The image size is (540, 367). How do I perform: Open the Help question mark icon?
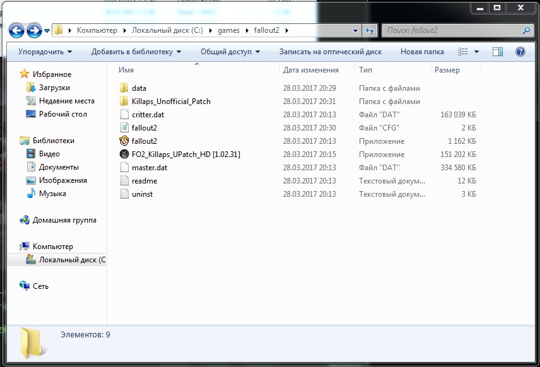click(x=520, y=52)
